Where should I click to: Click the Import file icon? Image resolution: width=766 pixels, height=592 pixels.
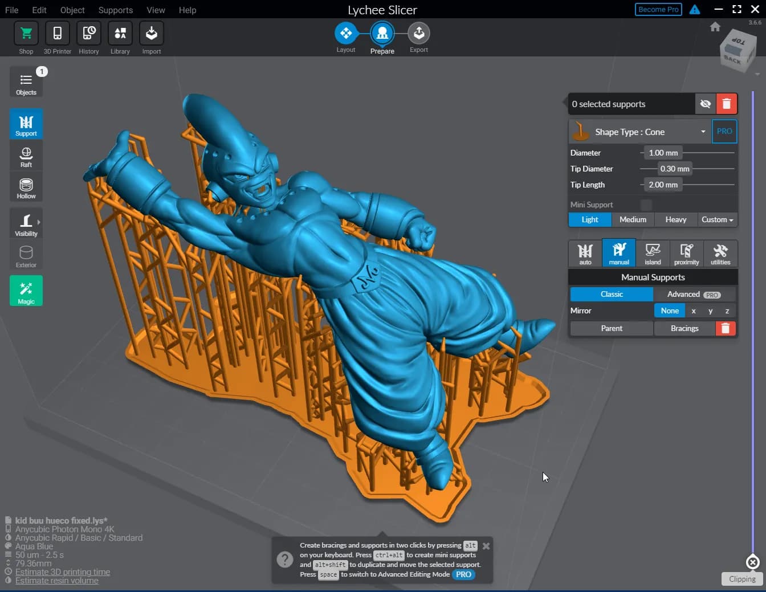pyautogui.click(x=152, y=34)
